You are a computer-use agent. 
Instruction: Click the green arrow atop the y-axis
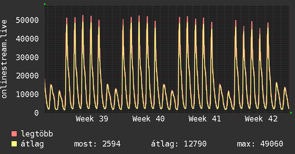click(45, 4)
